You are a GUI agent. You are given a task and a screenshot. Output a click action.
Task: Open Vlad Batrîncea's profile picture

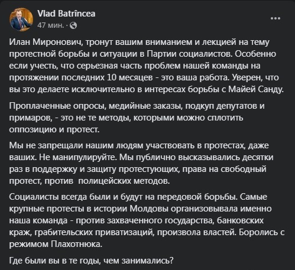coord(21,19)
